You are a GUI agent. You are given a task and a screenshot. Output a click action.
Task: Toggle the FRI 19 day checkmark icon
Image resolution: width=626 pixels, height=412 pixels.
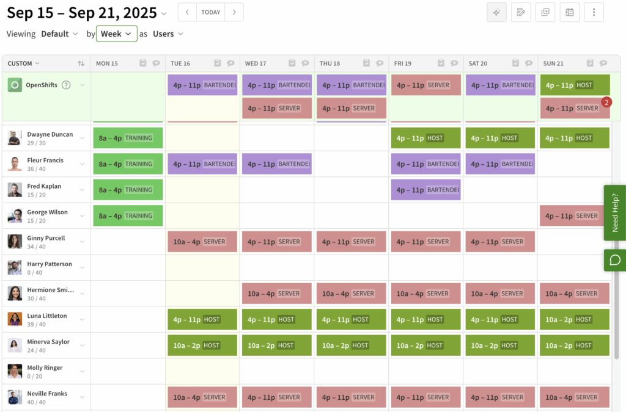coord(441,63)
